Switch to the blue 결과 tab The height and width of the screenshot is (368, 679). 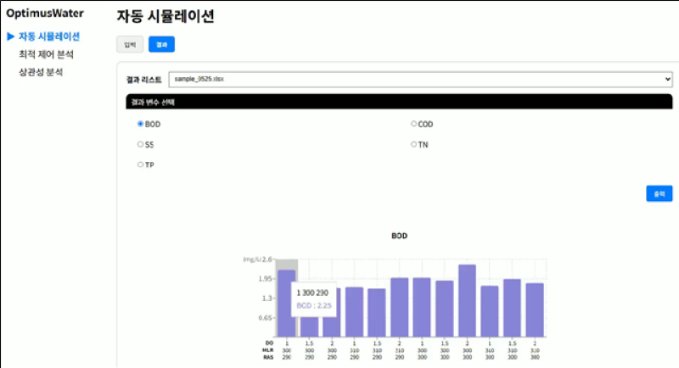[x=161, y=45]
